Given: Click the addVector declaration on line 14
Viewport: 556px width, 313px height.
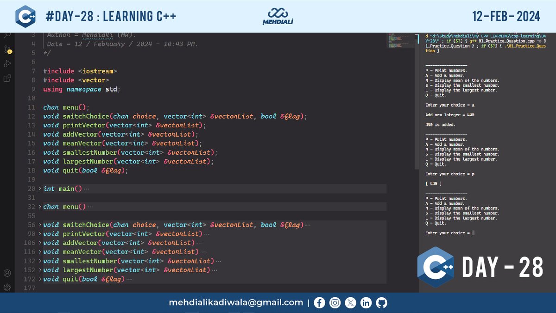Looking at the screenshot, I should [120, 134].
